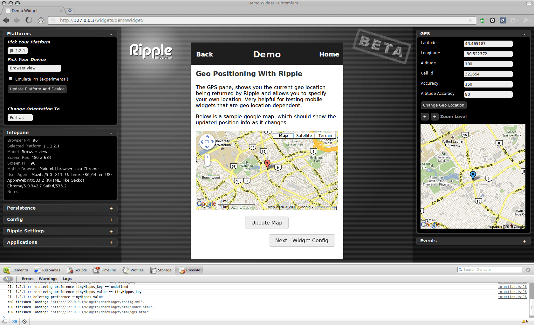
Task: Switch to the Resources devtools tab
Action: (47, 270)
